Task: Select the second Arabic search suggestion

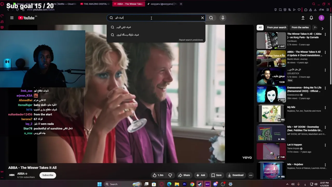Action: (x=156, y=35)
